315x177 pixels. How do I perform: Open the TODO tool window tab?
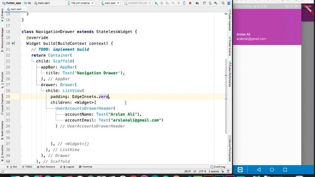27,167
